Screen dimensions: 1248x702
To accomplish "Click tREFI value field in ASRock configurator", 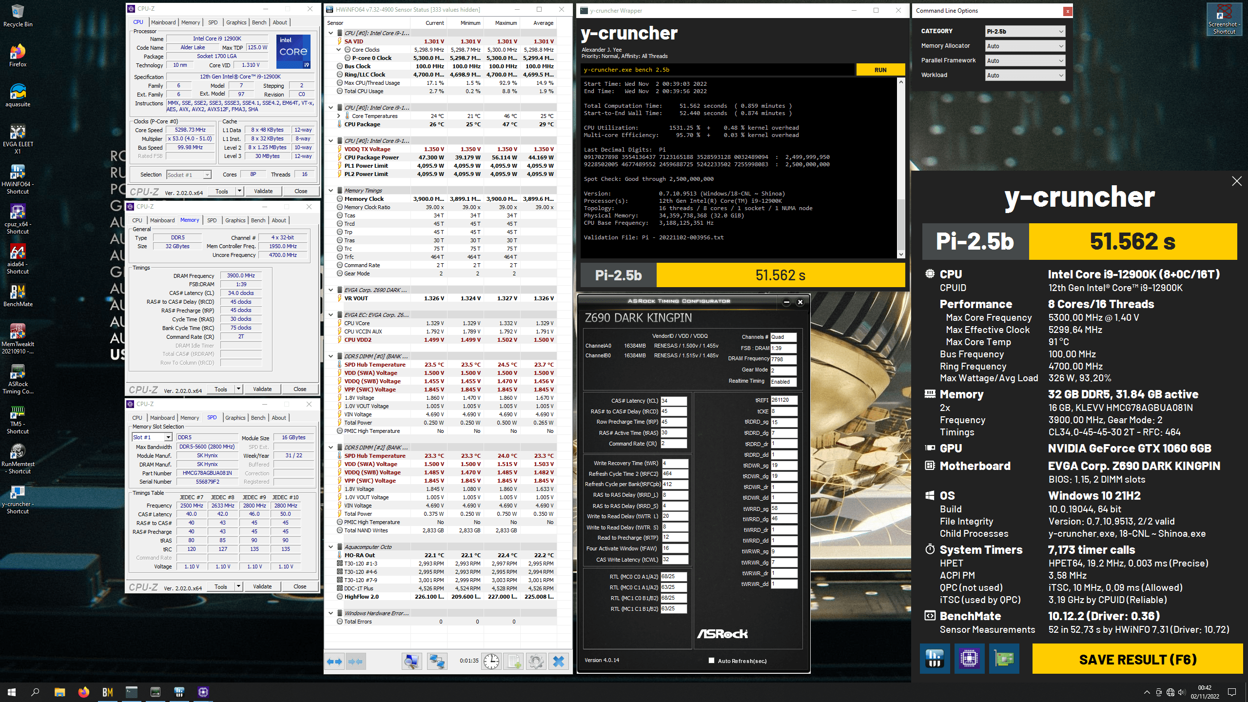I will coord(784,400).
